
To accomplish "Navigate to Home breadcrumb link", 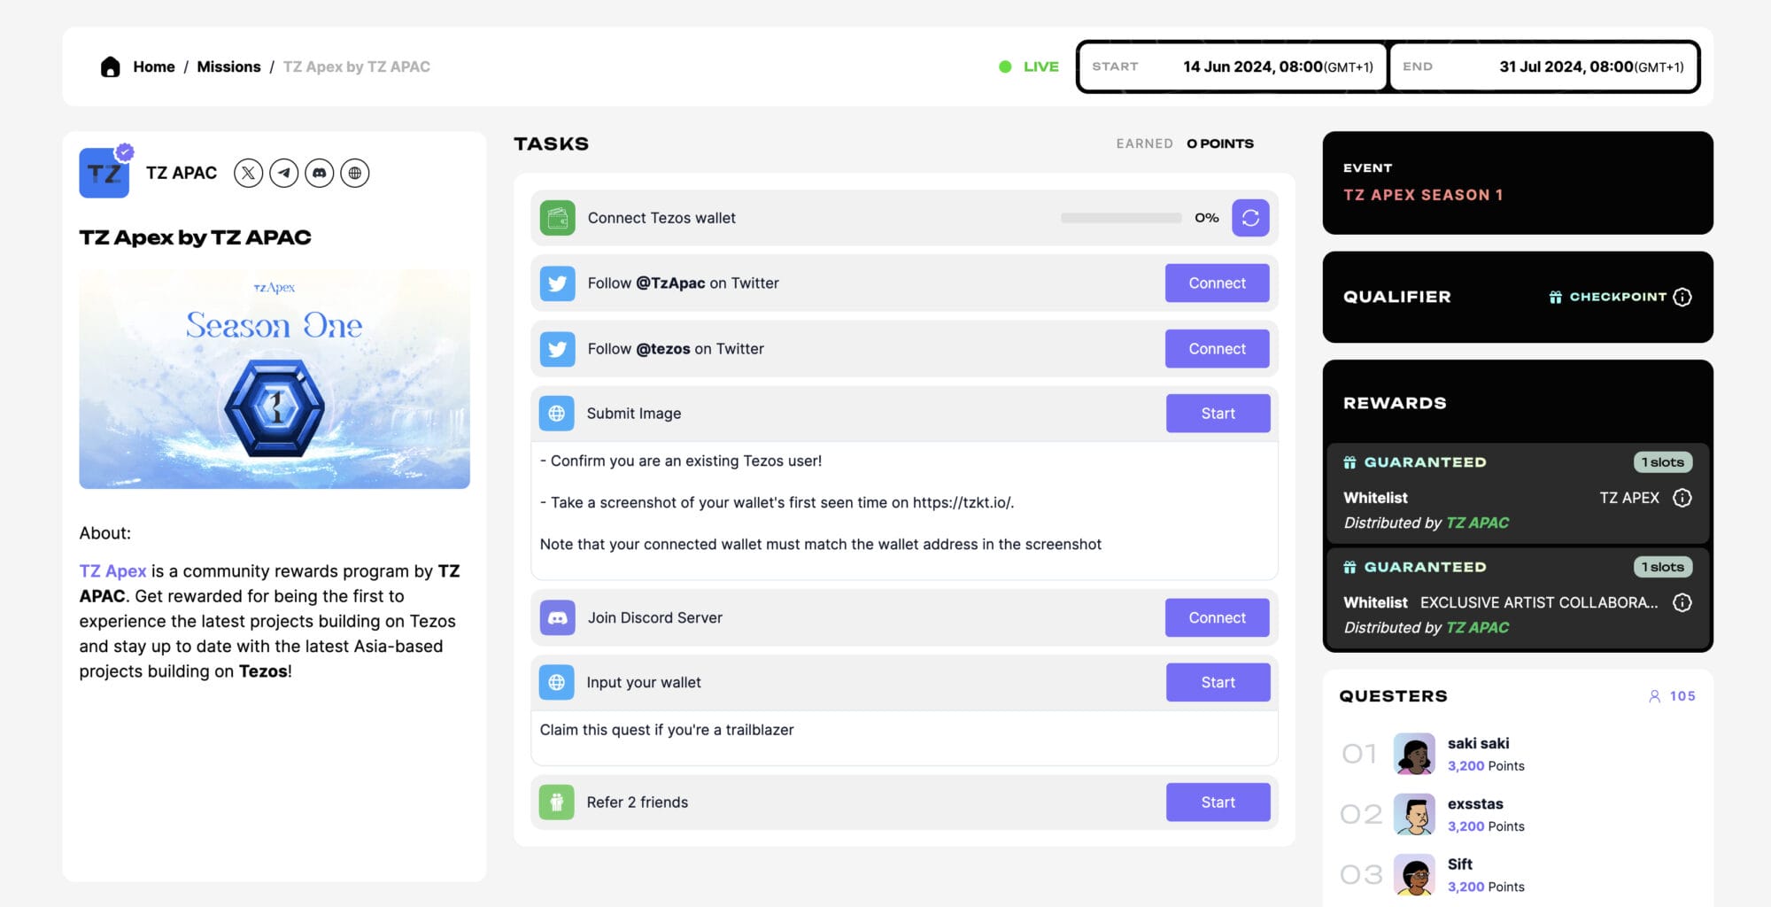I will point(154,66).
